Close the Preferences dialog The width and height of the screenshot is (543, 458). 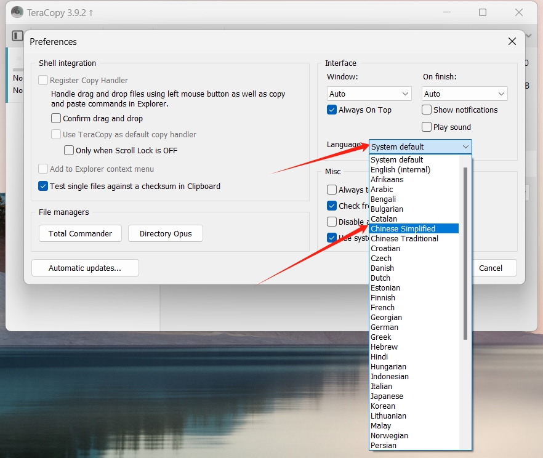pyautogui.click(x=512, y=41)
